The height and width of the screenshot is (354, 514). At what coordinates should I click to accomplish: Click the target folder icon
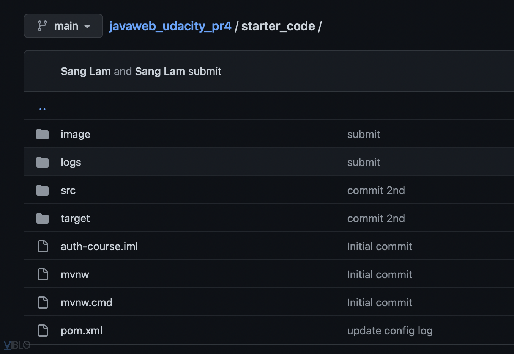(x=43, y=218)
